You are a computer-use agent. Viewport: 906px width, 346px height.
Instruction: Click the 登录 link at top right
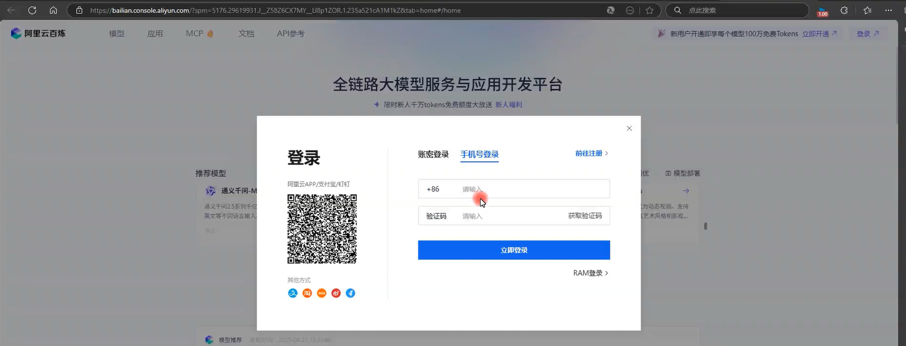[x=867, y=34]
